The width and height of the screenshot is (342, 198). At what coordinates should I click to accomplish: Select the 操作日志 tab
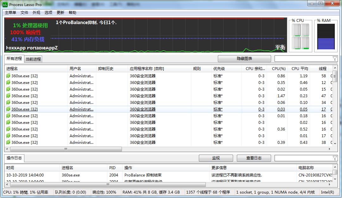point(14,158)
